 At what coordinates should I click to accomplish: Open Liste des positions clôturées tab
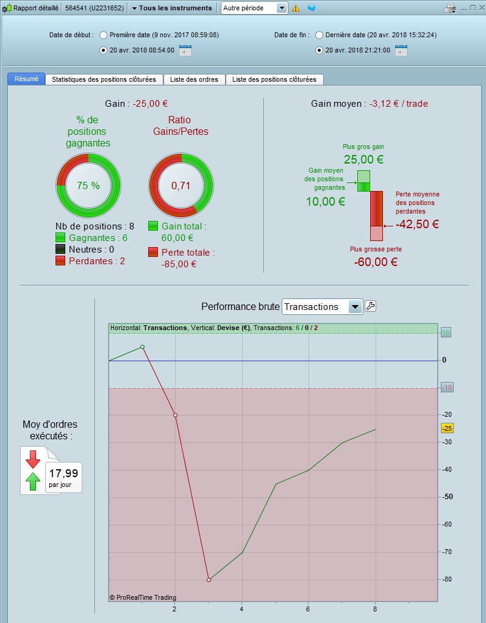(274, 79)
